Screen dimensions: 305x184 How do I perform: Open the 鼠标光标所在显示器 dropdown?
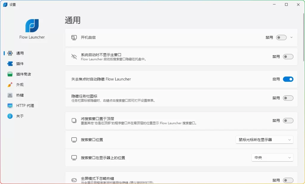[264, 139]
